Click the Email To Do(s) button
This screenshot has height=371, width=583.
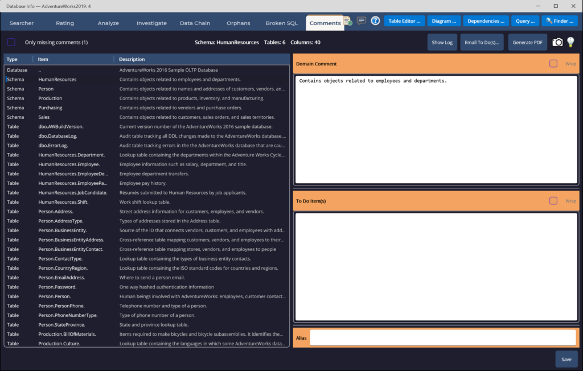pos(482,42)
